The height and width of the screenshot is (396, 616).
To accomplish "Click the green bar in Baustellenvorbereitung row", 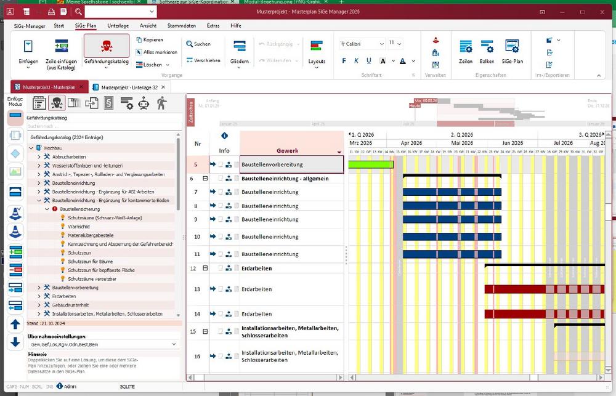I will (371, 164).
